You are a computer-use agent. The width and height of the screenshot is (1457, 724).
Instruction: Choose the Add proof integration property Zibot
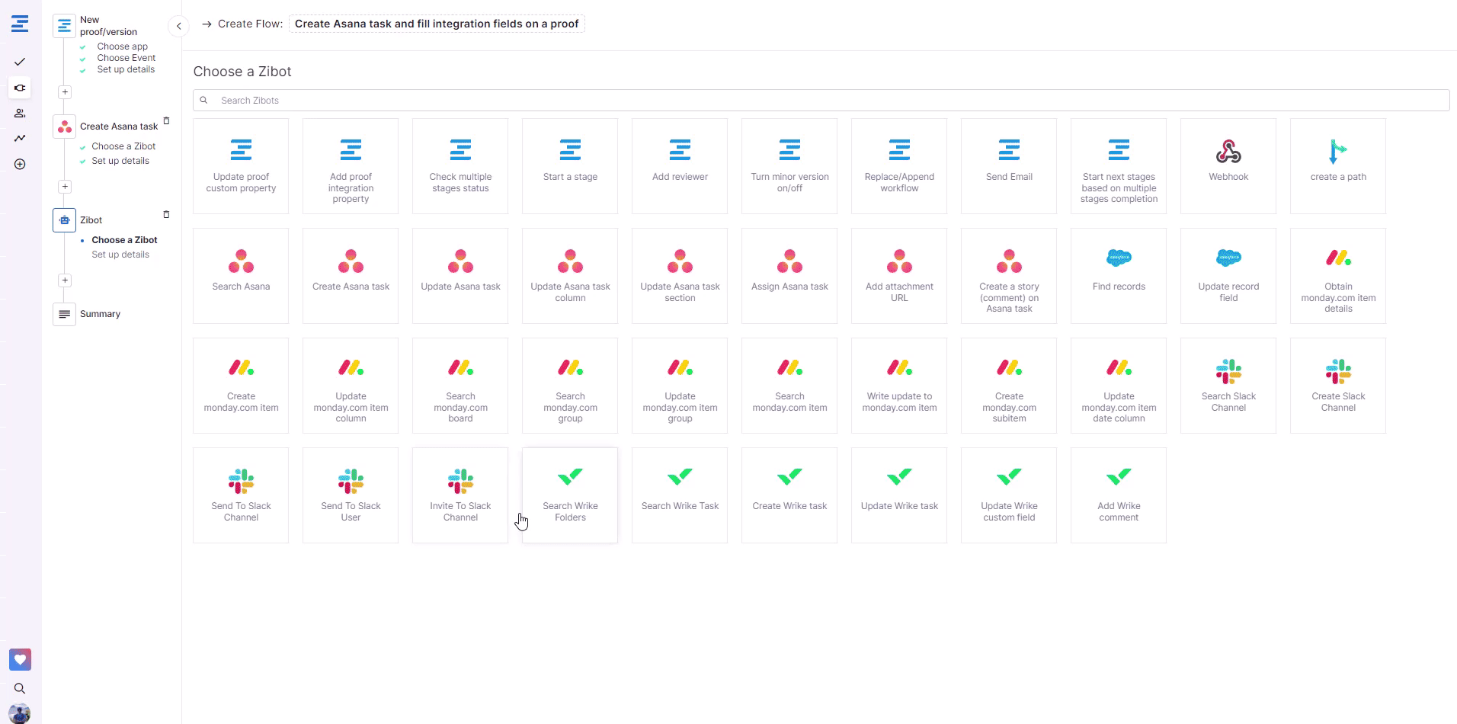(x=351, y=166)
